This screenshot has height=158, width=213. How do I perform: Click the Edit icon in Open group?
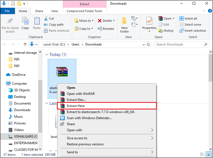tap(161, 25)
